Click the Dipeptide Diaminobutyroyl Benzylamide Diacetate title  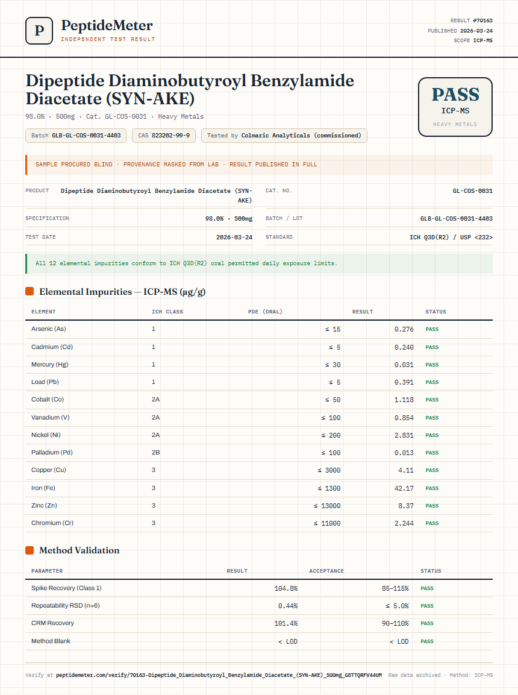(190, 90)
